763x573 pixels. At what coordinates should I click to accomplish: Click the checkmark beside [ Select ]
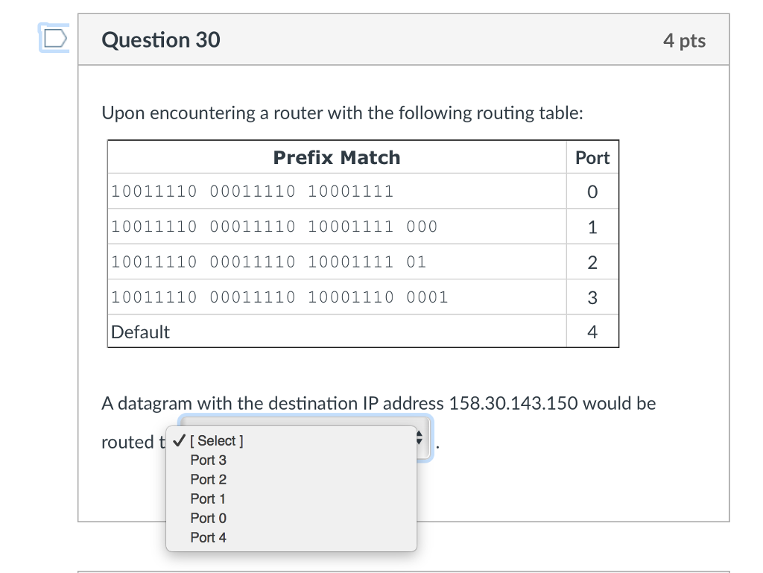coord(179,440)
